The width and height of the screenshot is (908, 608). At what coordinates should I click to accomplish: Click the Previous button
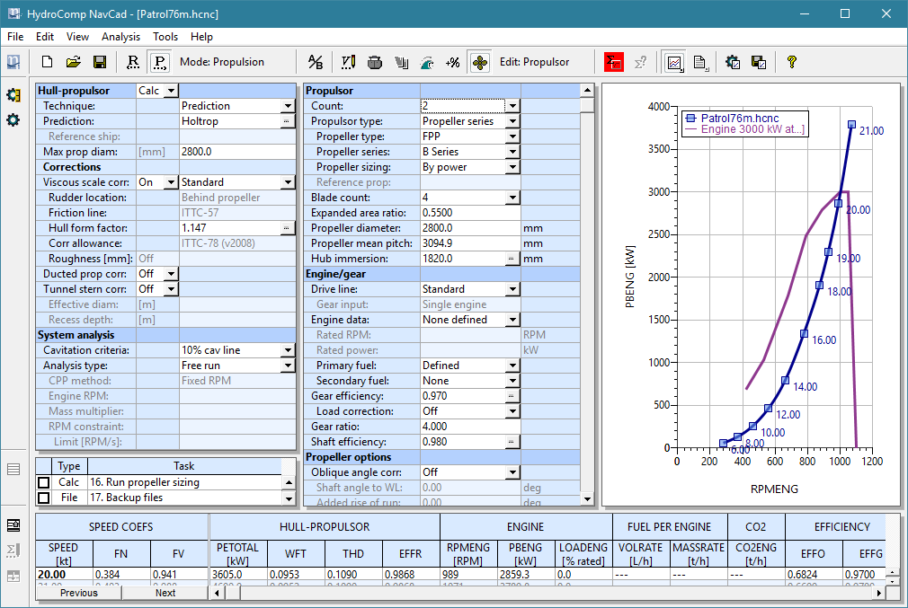pos(79,593)
